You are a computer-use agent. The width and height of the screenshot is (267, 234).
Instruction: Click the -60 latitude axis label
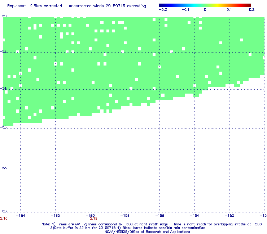(3, 211)
